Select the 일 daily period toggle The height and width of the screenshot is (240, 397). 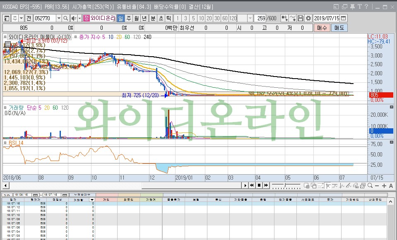(x=120, y=18)
